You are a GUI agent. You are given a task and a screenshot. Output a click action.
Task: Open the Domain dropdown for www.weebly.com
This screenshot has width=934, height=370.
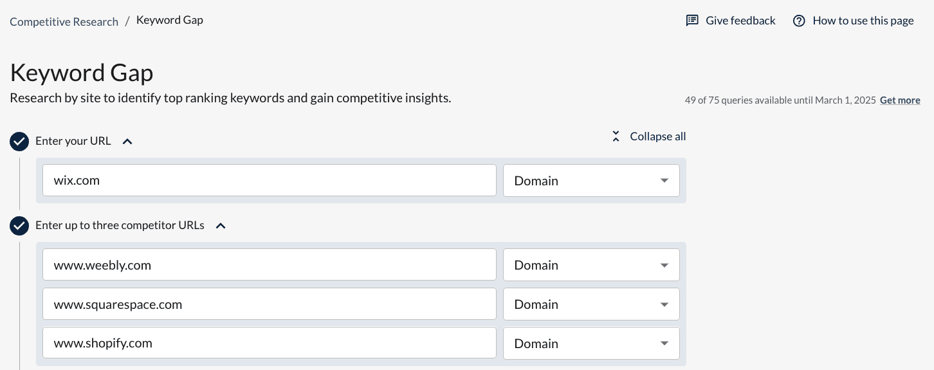[x=591, y=265]
